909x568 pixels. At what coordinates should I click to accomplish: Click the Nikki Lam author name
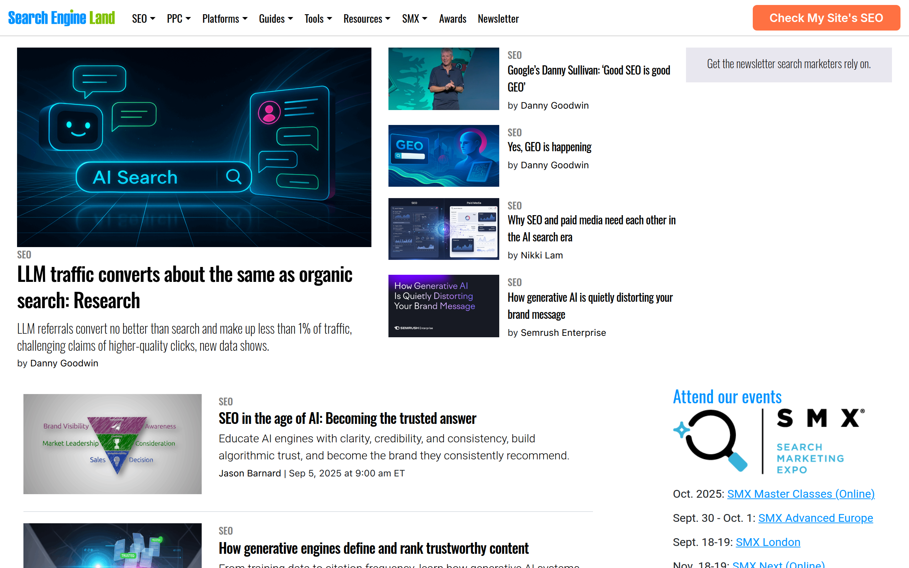pyautogui.click(x=541, y=255)
